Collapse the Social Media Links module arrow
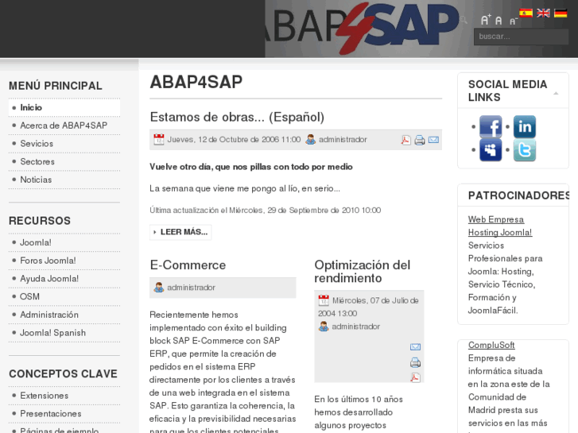Viewport: 578px width, 433px height. click(x=556, y=93)
